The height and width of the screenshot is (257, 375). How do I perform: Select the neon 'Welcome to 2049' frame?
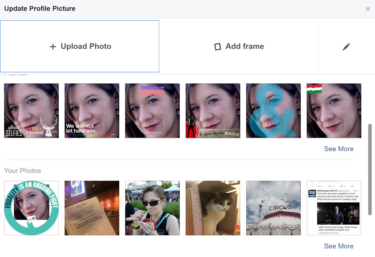click(x=152, y=111)
